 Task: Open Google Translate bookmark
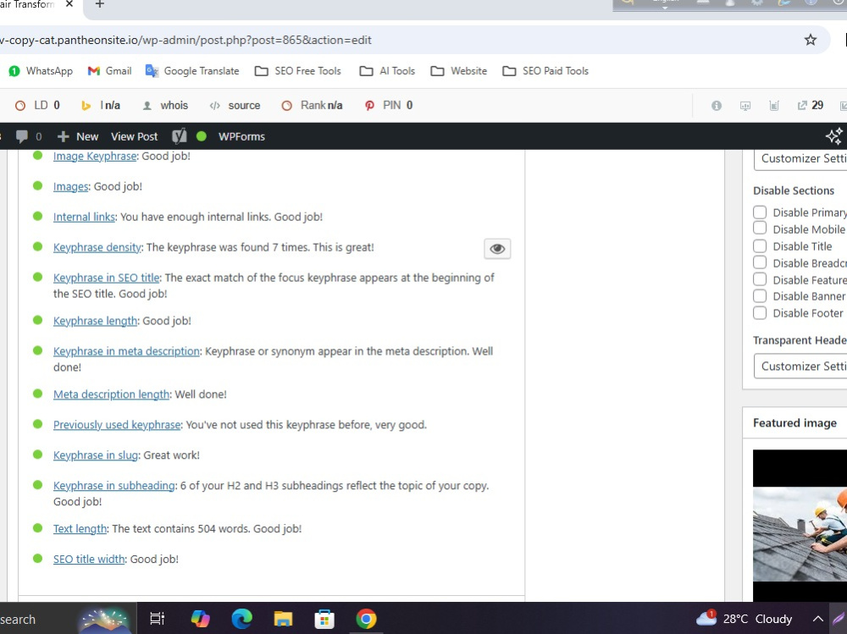tap(192, 71)
